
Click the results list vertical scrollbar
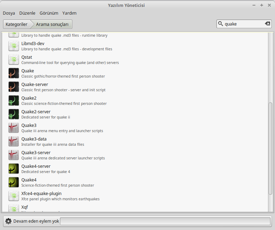click(x=270, y=148)
